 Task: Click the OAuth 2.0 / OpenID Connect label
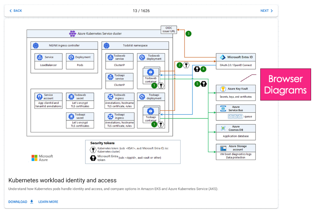tap(236, 65)
